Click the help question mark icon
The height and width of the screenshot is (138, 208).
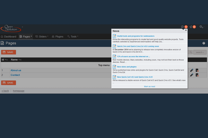coord(204,43)
